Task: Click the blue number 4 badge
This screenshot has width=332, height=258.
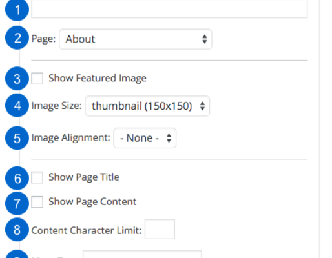Action: (x=17, y=105)
